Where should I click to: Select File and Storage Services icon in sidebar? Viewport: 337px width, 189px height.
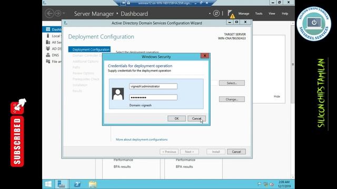[48, 61]
